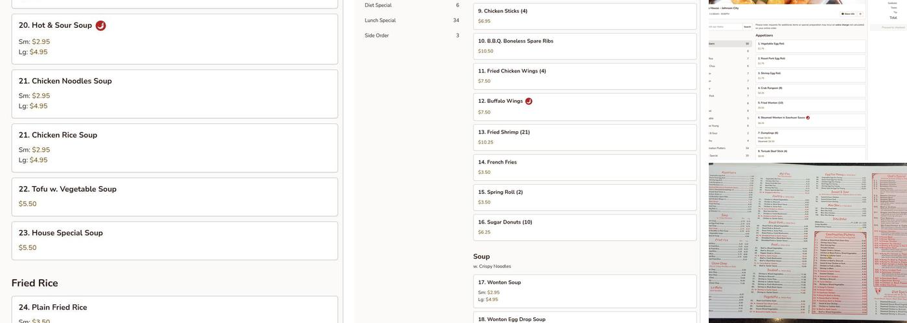The width and height of the screenshot is (907, 323).
Task: Open Tofu w. Vegetable Soup item
Action: (x=174, y=196)
